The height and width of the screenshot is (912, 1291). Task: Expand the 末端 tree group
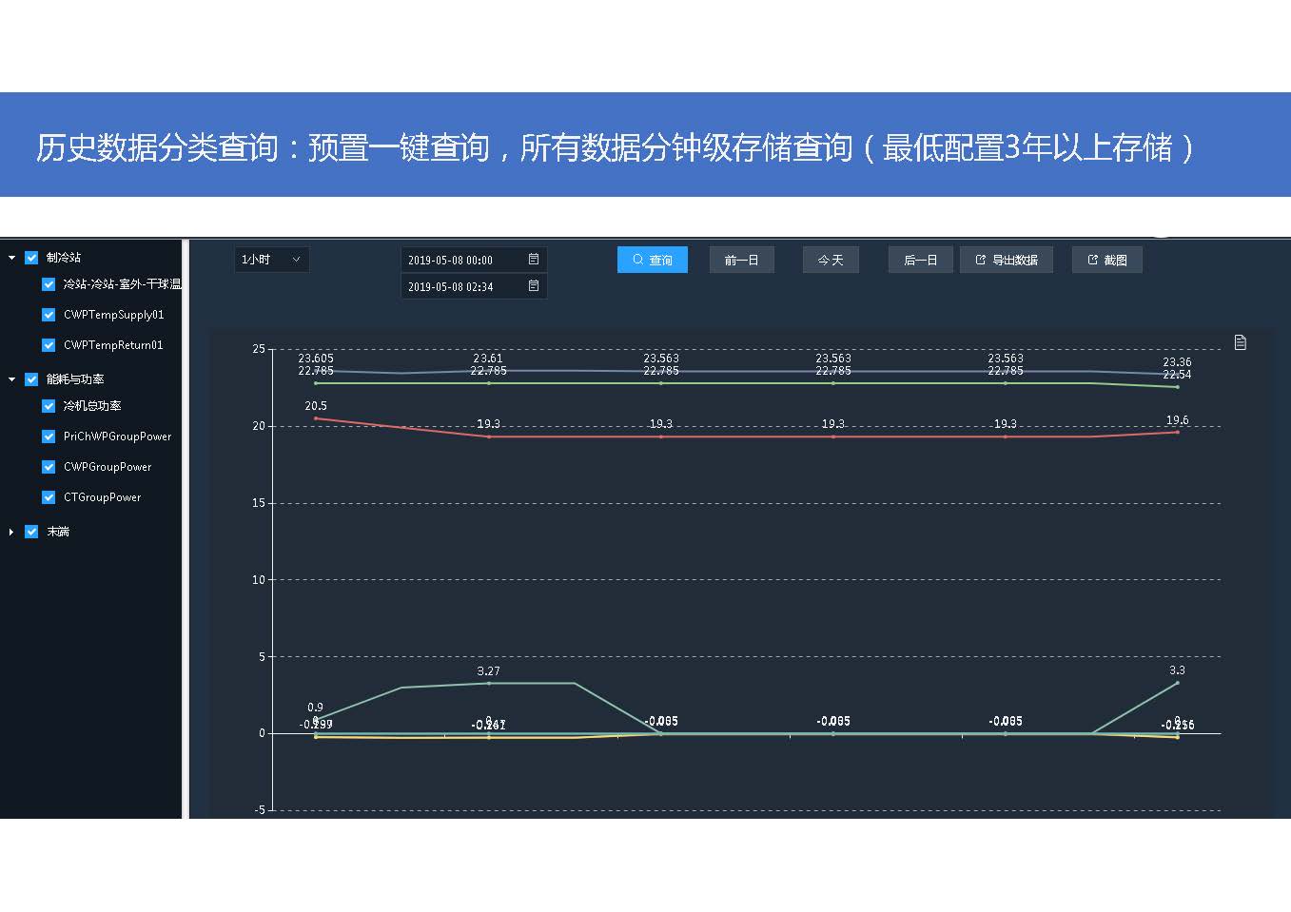pyautogui.click(x=11, y=532)
